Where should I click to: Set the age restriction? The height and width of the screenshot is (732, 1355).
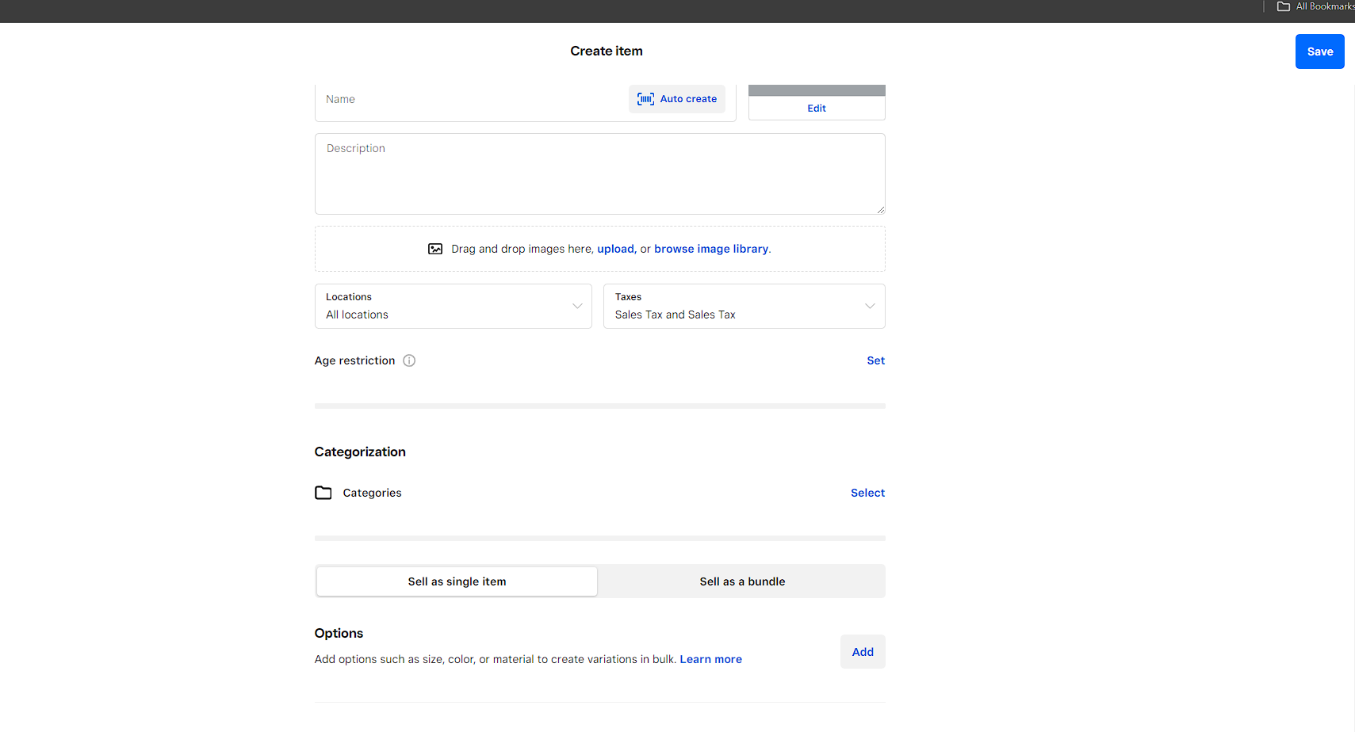(875, 360)
